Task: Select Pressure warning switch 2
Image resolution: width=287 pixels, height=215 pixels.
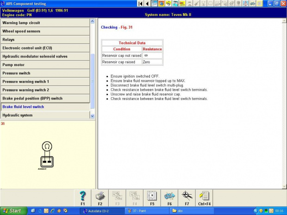Action: point(45,90)
